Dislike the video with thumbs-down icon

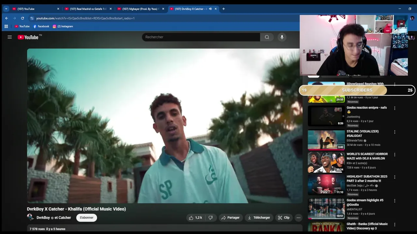point(210,218)
